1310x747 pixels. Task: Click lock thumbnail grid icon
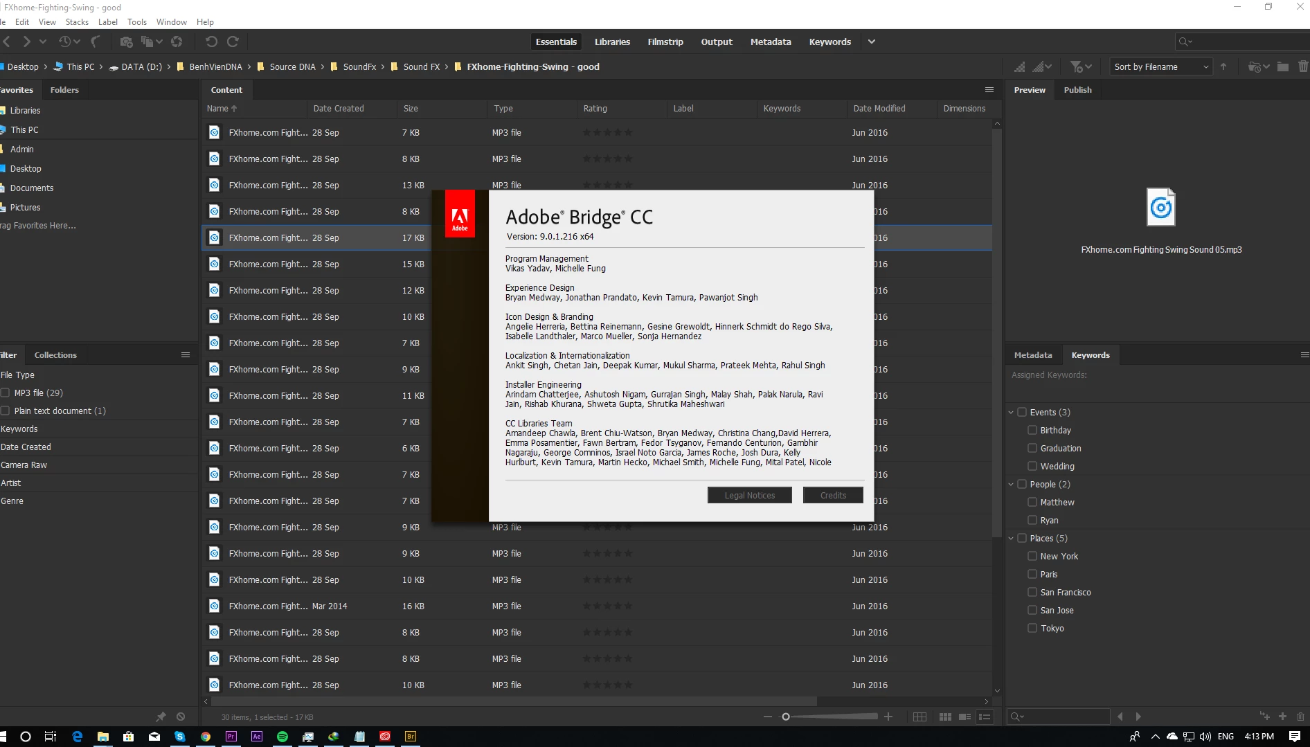click(x=919, y=717)
